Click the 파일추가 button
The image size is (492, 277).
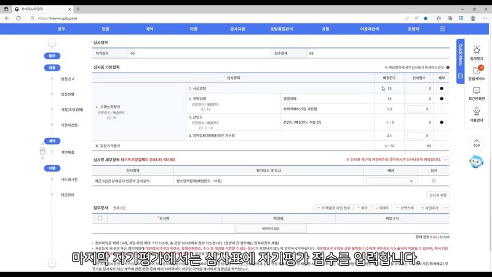429,208
